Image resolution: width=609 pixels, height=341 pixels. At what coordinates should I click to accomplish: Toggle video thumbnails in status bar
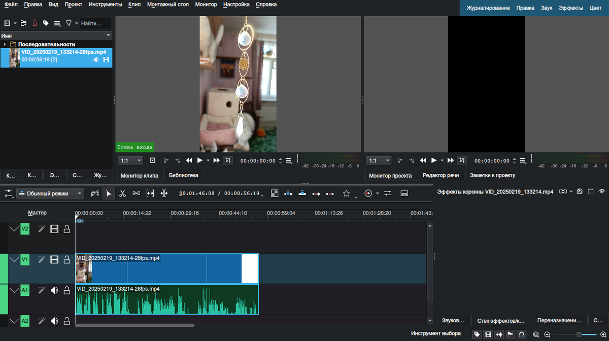pos(488,334)
